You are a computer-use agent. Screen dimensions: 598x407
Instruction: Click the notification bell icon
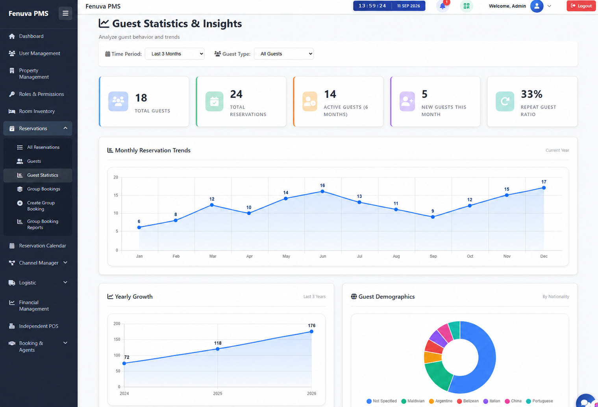pyautogui.click(x=442, y=6)
